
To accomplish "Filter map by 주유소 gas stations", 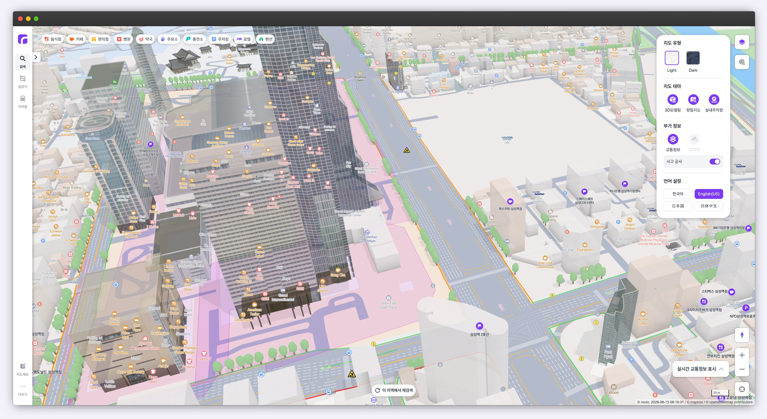I will tap(169, 39).
